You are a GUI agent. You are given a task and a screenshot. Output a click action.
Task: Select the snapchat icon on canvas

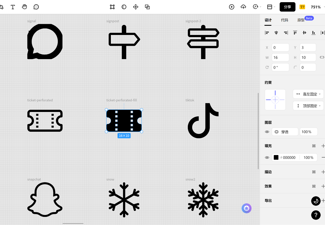click(45, 200)
